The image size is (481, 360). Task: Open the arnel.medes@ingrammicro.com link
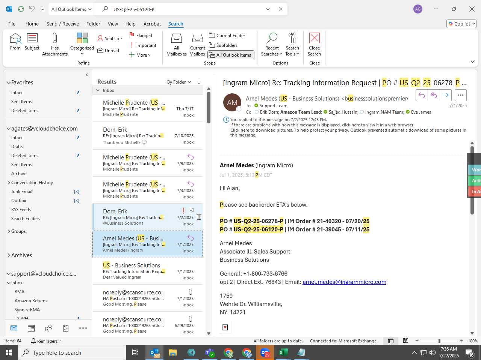click(x=344, y=282)
